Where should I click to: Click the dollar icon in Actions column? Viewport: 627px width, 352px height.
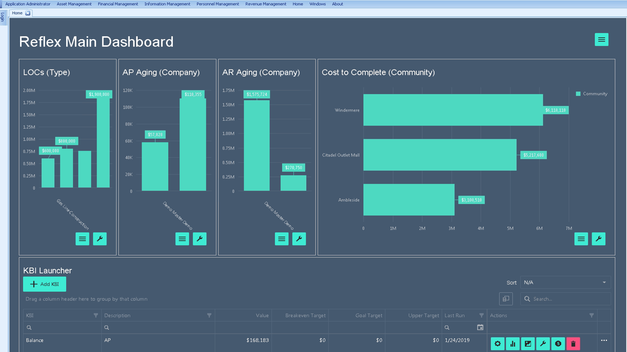(x=558, y=344)
